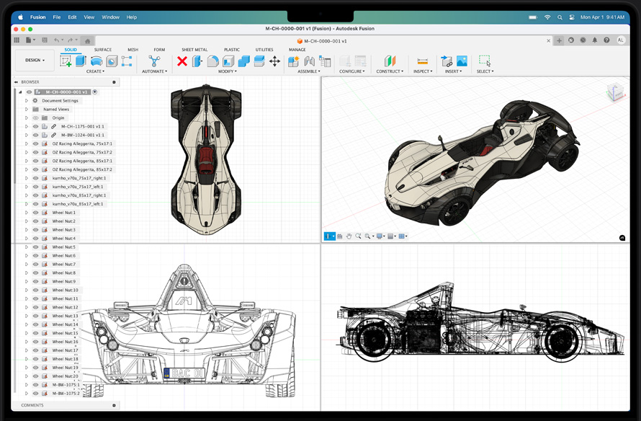Hide the kumho_v70a_75x17_right:1 component
The height and width of the screenshot is (421, 641).
[x=35, y=177]
